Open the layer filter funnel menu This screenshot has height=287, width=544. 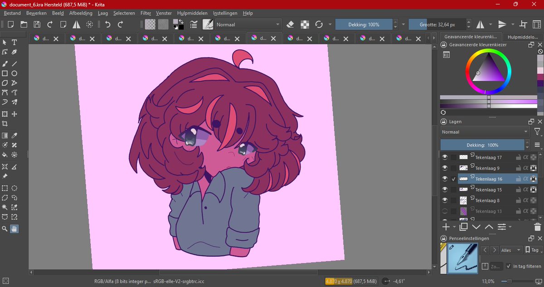click(537, 132)
